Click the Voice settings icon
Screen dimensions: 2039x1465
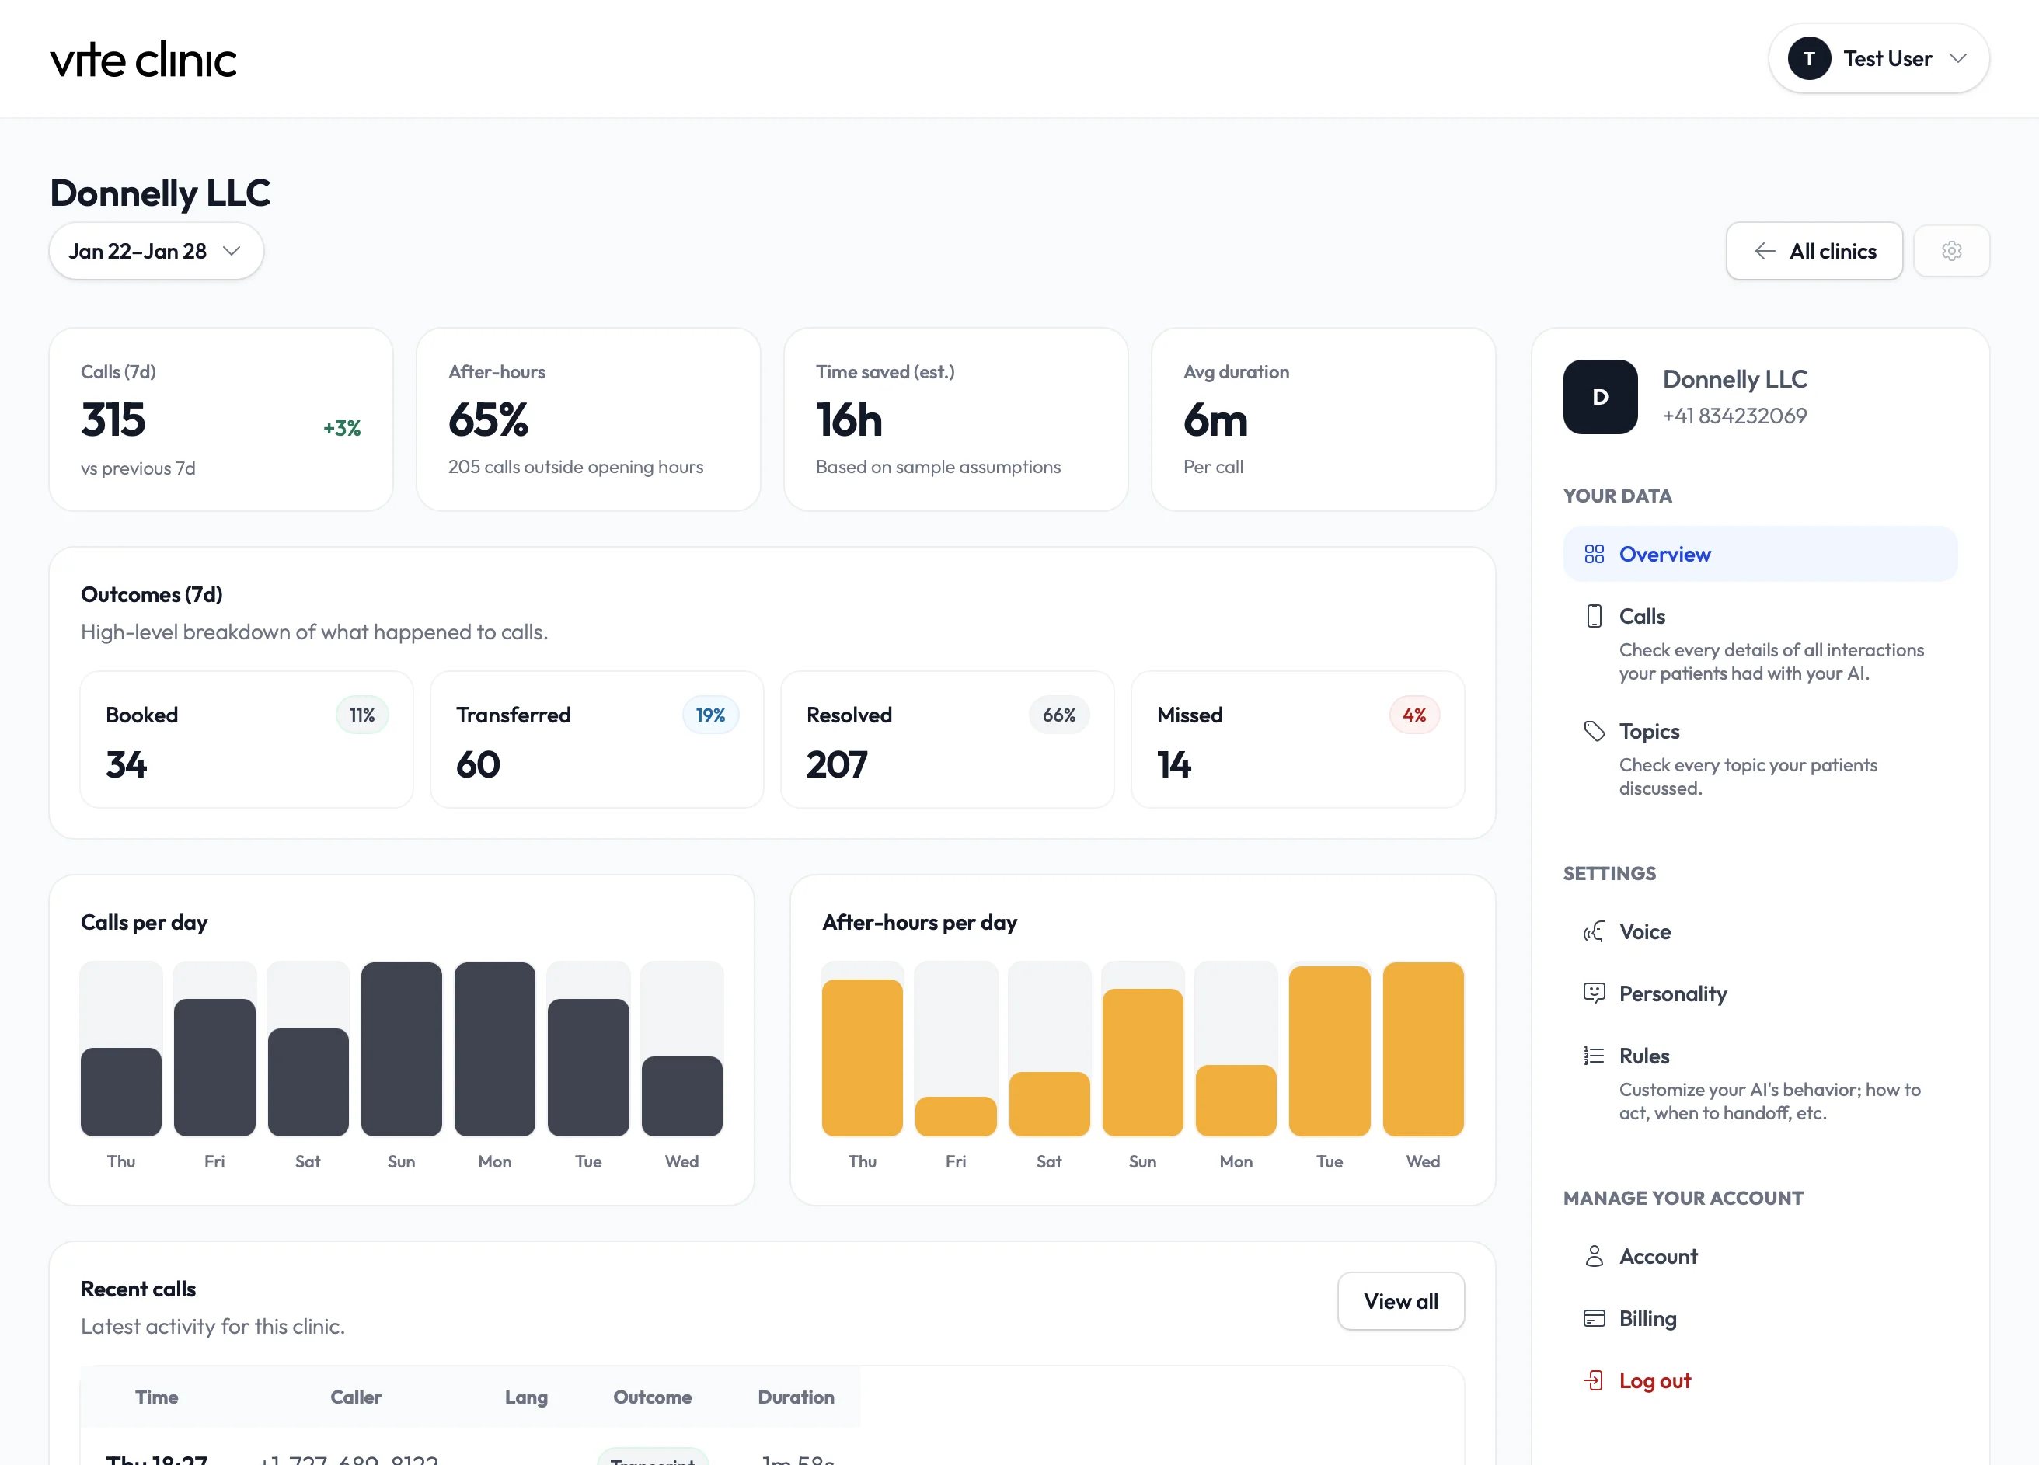1594,932
